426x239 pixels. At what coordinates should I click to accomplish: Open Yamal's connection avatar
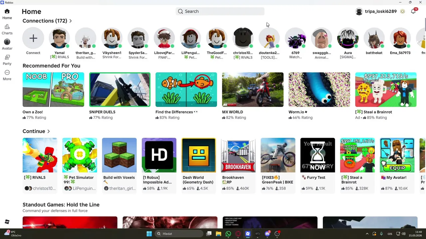pyautogui.click(x=60, y=38)
